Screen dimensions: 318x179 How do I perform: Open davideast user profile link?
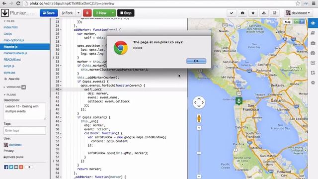[15, 145]
